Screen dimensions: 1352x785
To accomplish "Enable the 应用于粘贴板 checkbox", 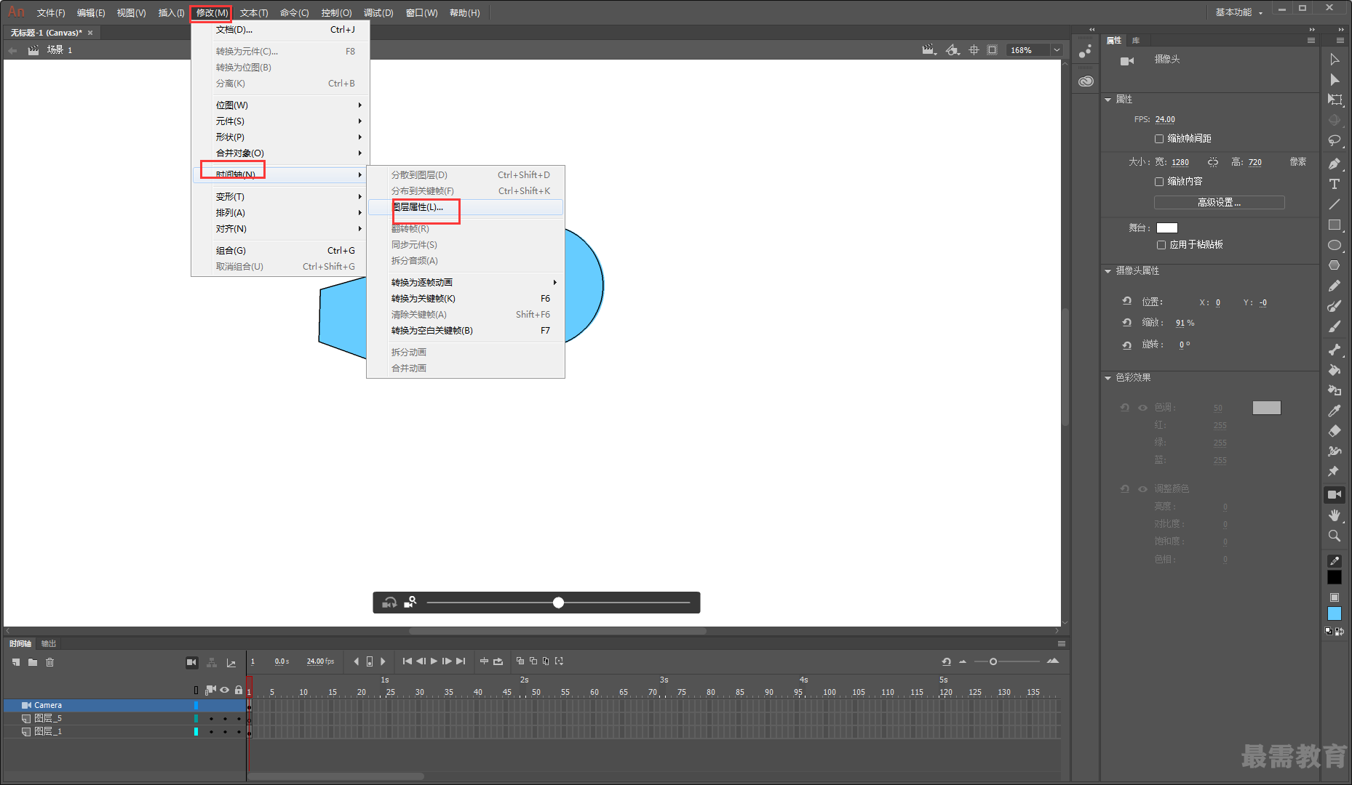I will (x=1161, y=245).
